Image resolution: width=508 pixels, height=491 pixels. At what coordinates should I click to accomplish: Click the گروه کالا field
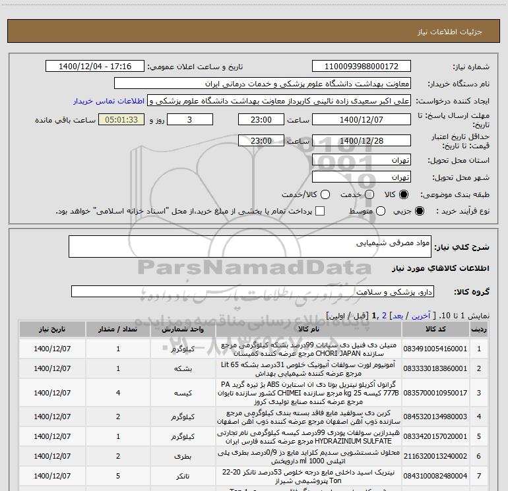(253, 291)
